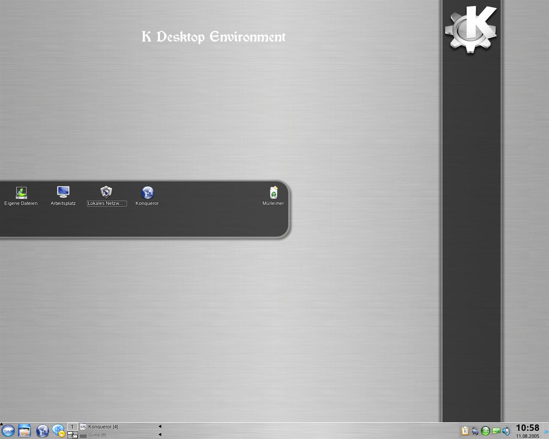This screenshot has height=439, width=549.
Task: Expand Konqueror group arrow in taskbar
Action: click(x=160, y=427)
